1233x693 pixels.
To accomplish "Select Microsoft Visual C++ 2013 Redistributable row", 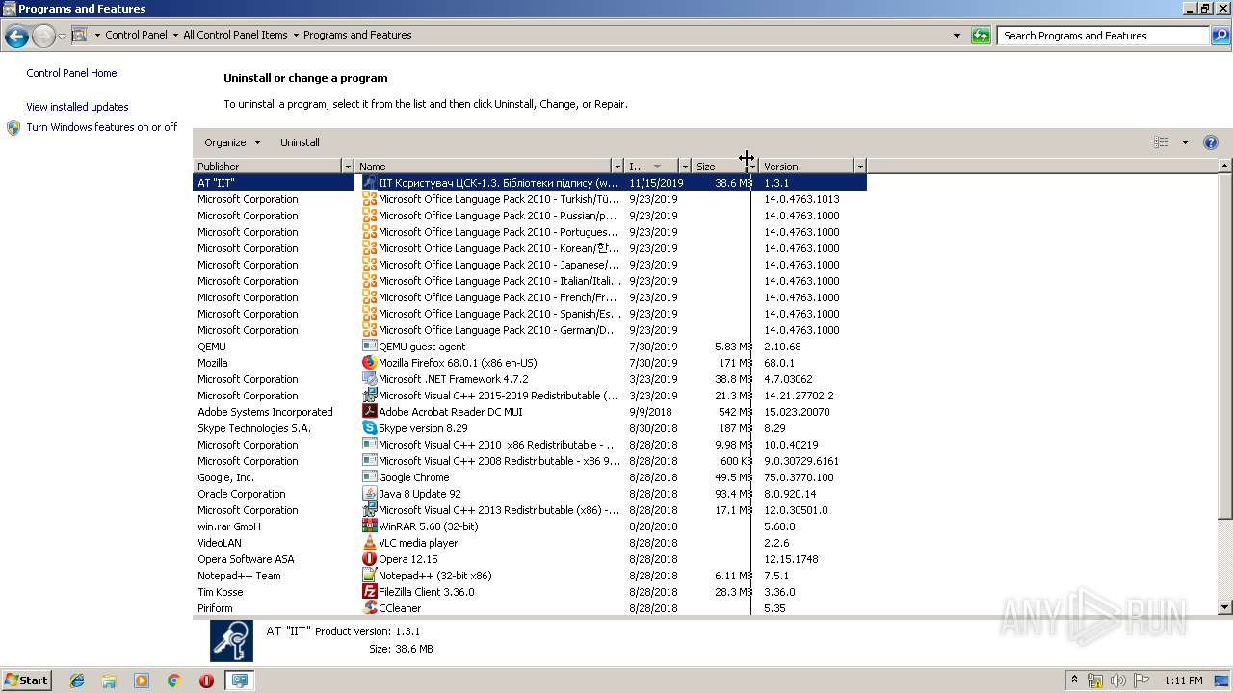I will pos(530,510).
